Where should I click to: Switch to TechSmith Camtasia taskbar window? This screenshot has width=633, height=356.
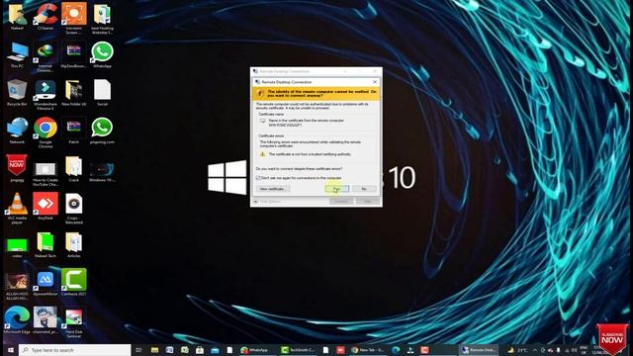point(299,350)
